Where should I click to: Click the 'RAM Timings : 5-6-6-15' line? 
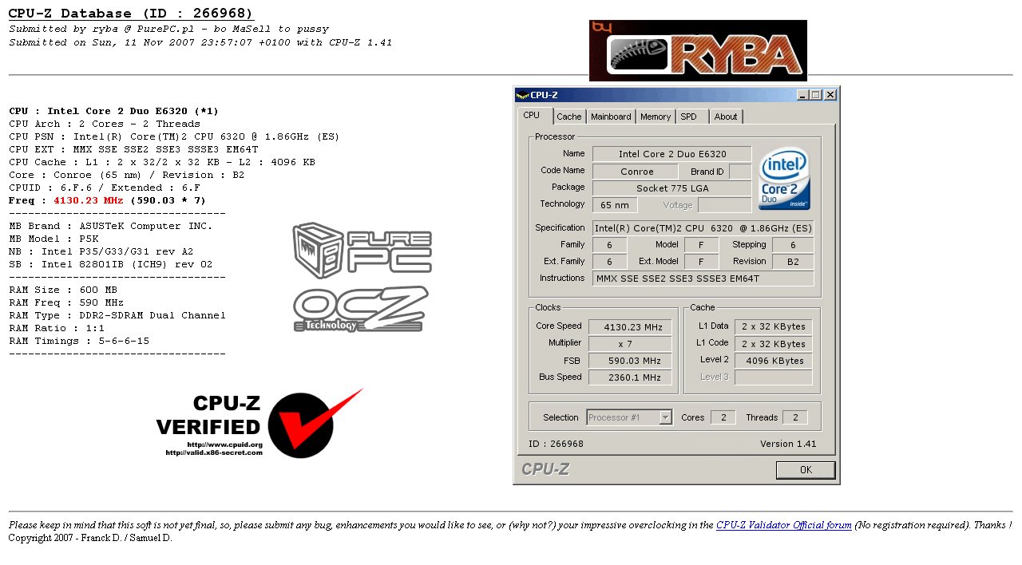pyautogui.click(x=79, y=341)
